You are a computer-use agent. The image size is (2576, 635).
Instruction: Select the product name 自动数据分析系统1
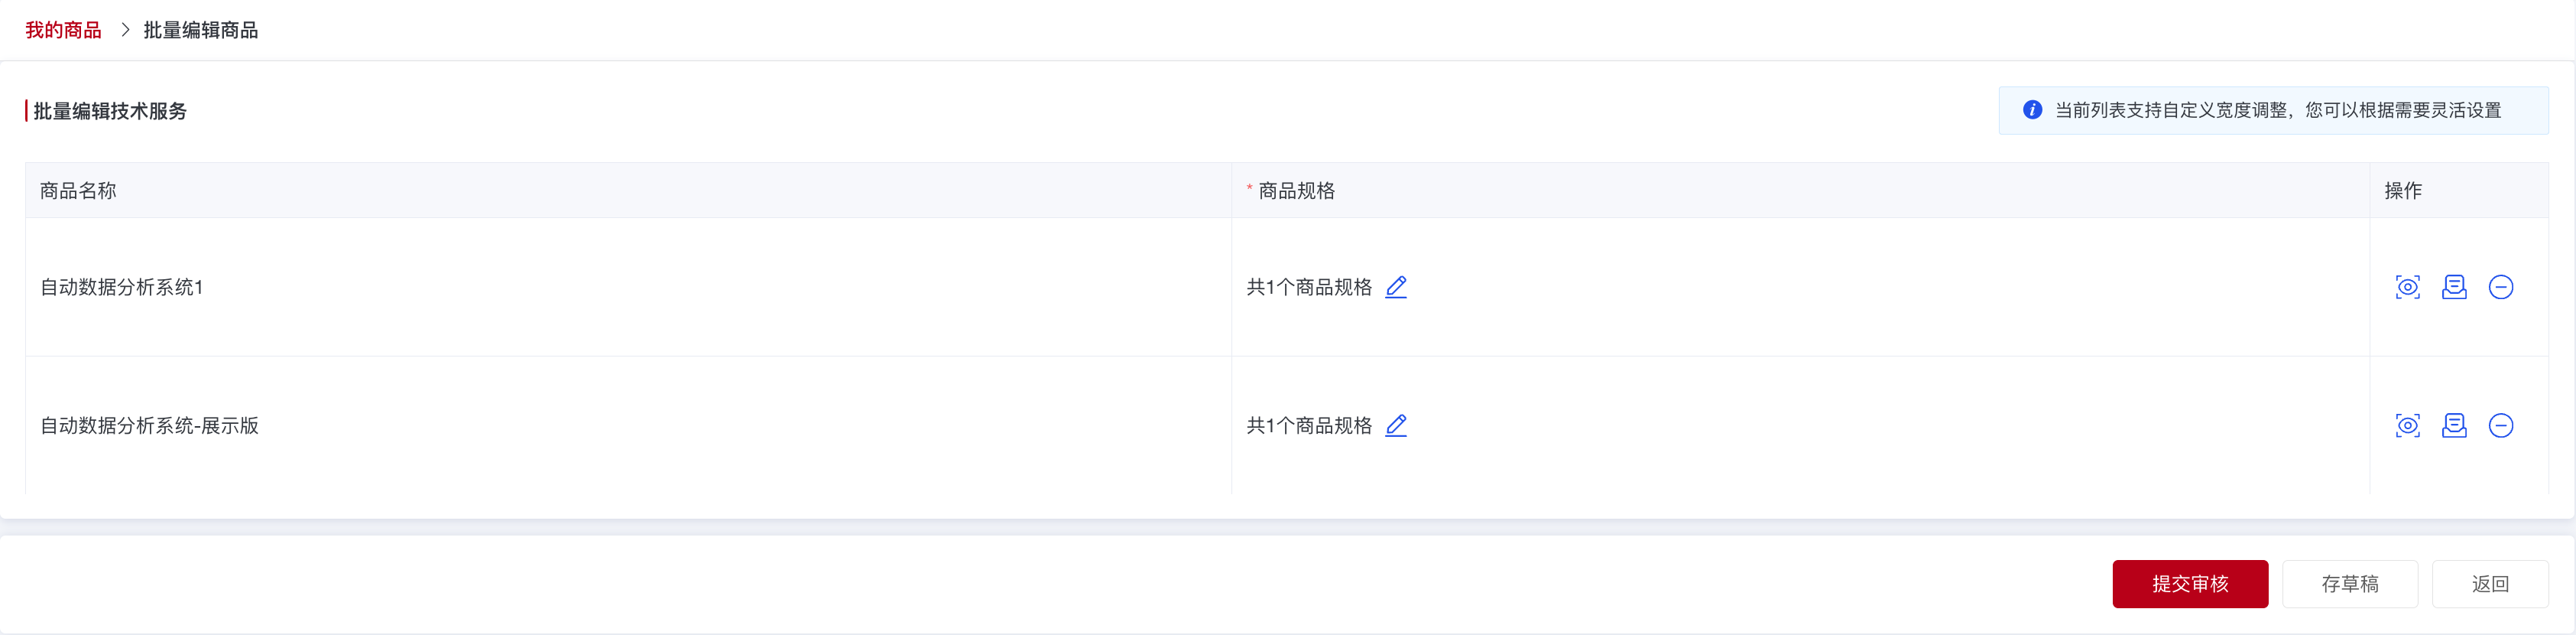pos(121,286)
